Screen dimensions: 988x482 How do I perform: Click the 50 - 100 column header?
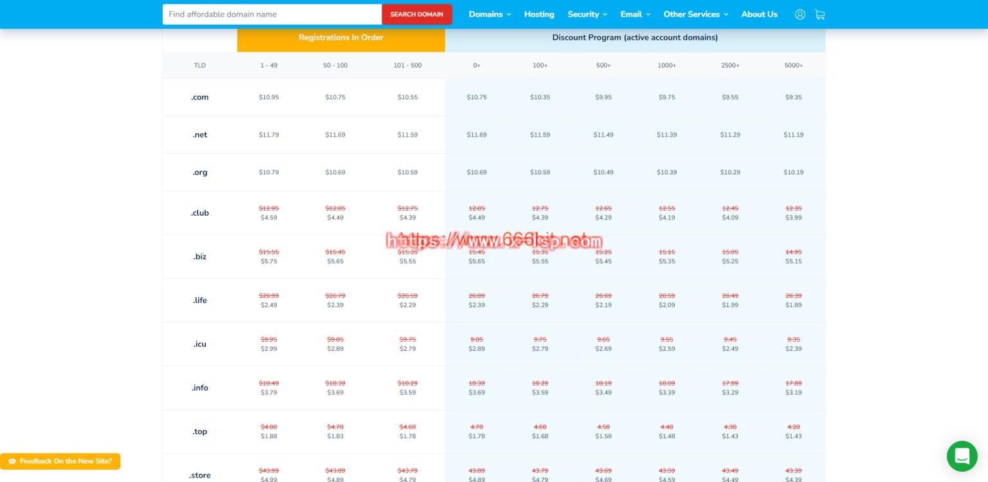pyautogui.click(x=335, y=65)
